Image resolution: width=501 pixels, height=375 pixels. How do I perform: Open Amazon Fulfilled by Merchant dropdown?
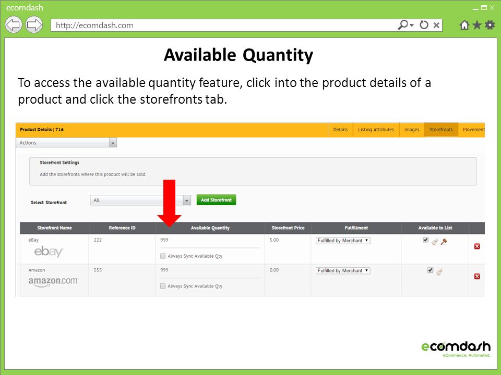pyautogui.click(x=343, y=270)
